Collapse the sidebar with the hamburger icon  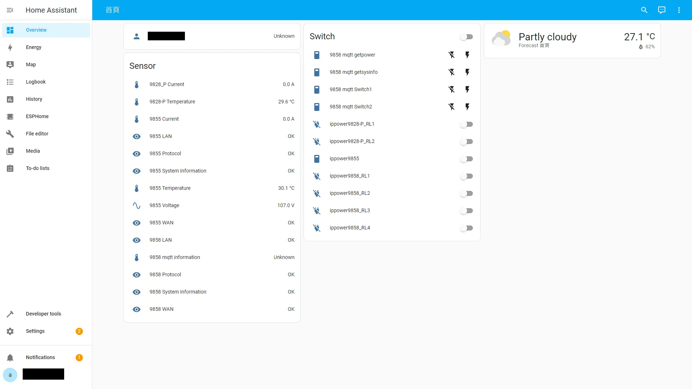(10, 10)
